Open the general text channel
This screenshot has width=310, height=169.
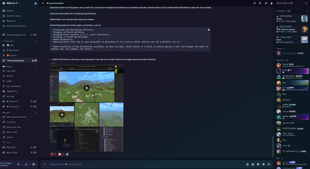tap(19, 76)
